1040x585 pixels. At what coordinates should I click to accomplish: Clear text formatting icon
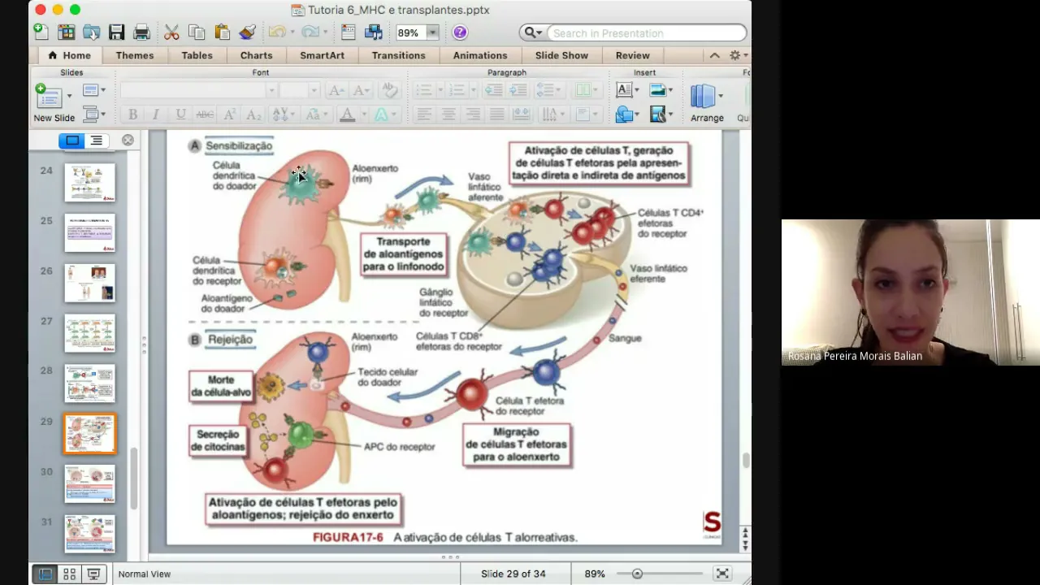point(389,90)
